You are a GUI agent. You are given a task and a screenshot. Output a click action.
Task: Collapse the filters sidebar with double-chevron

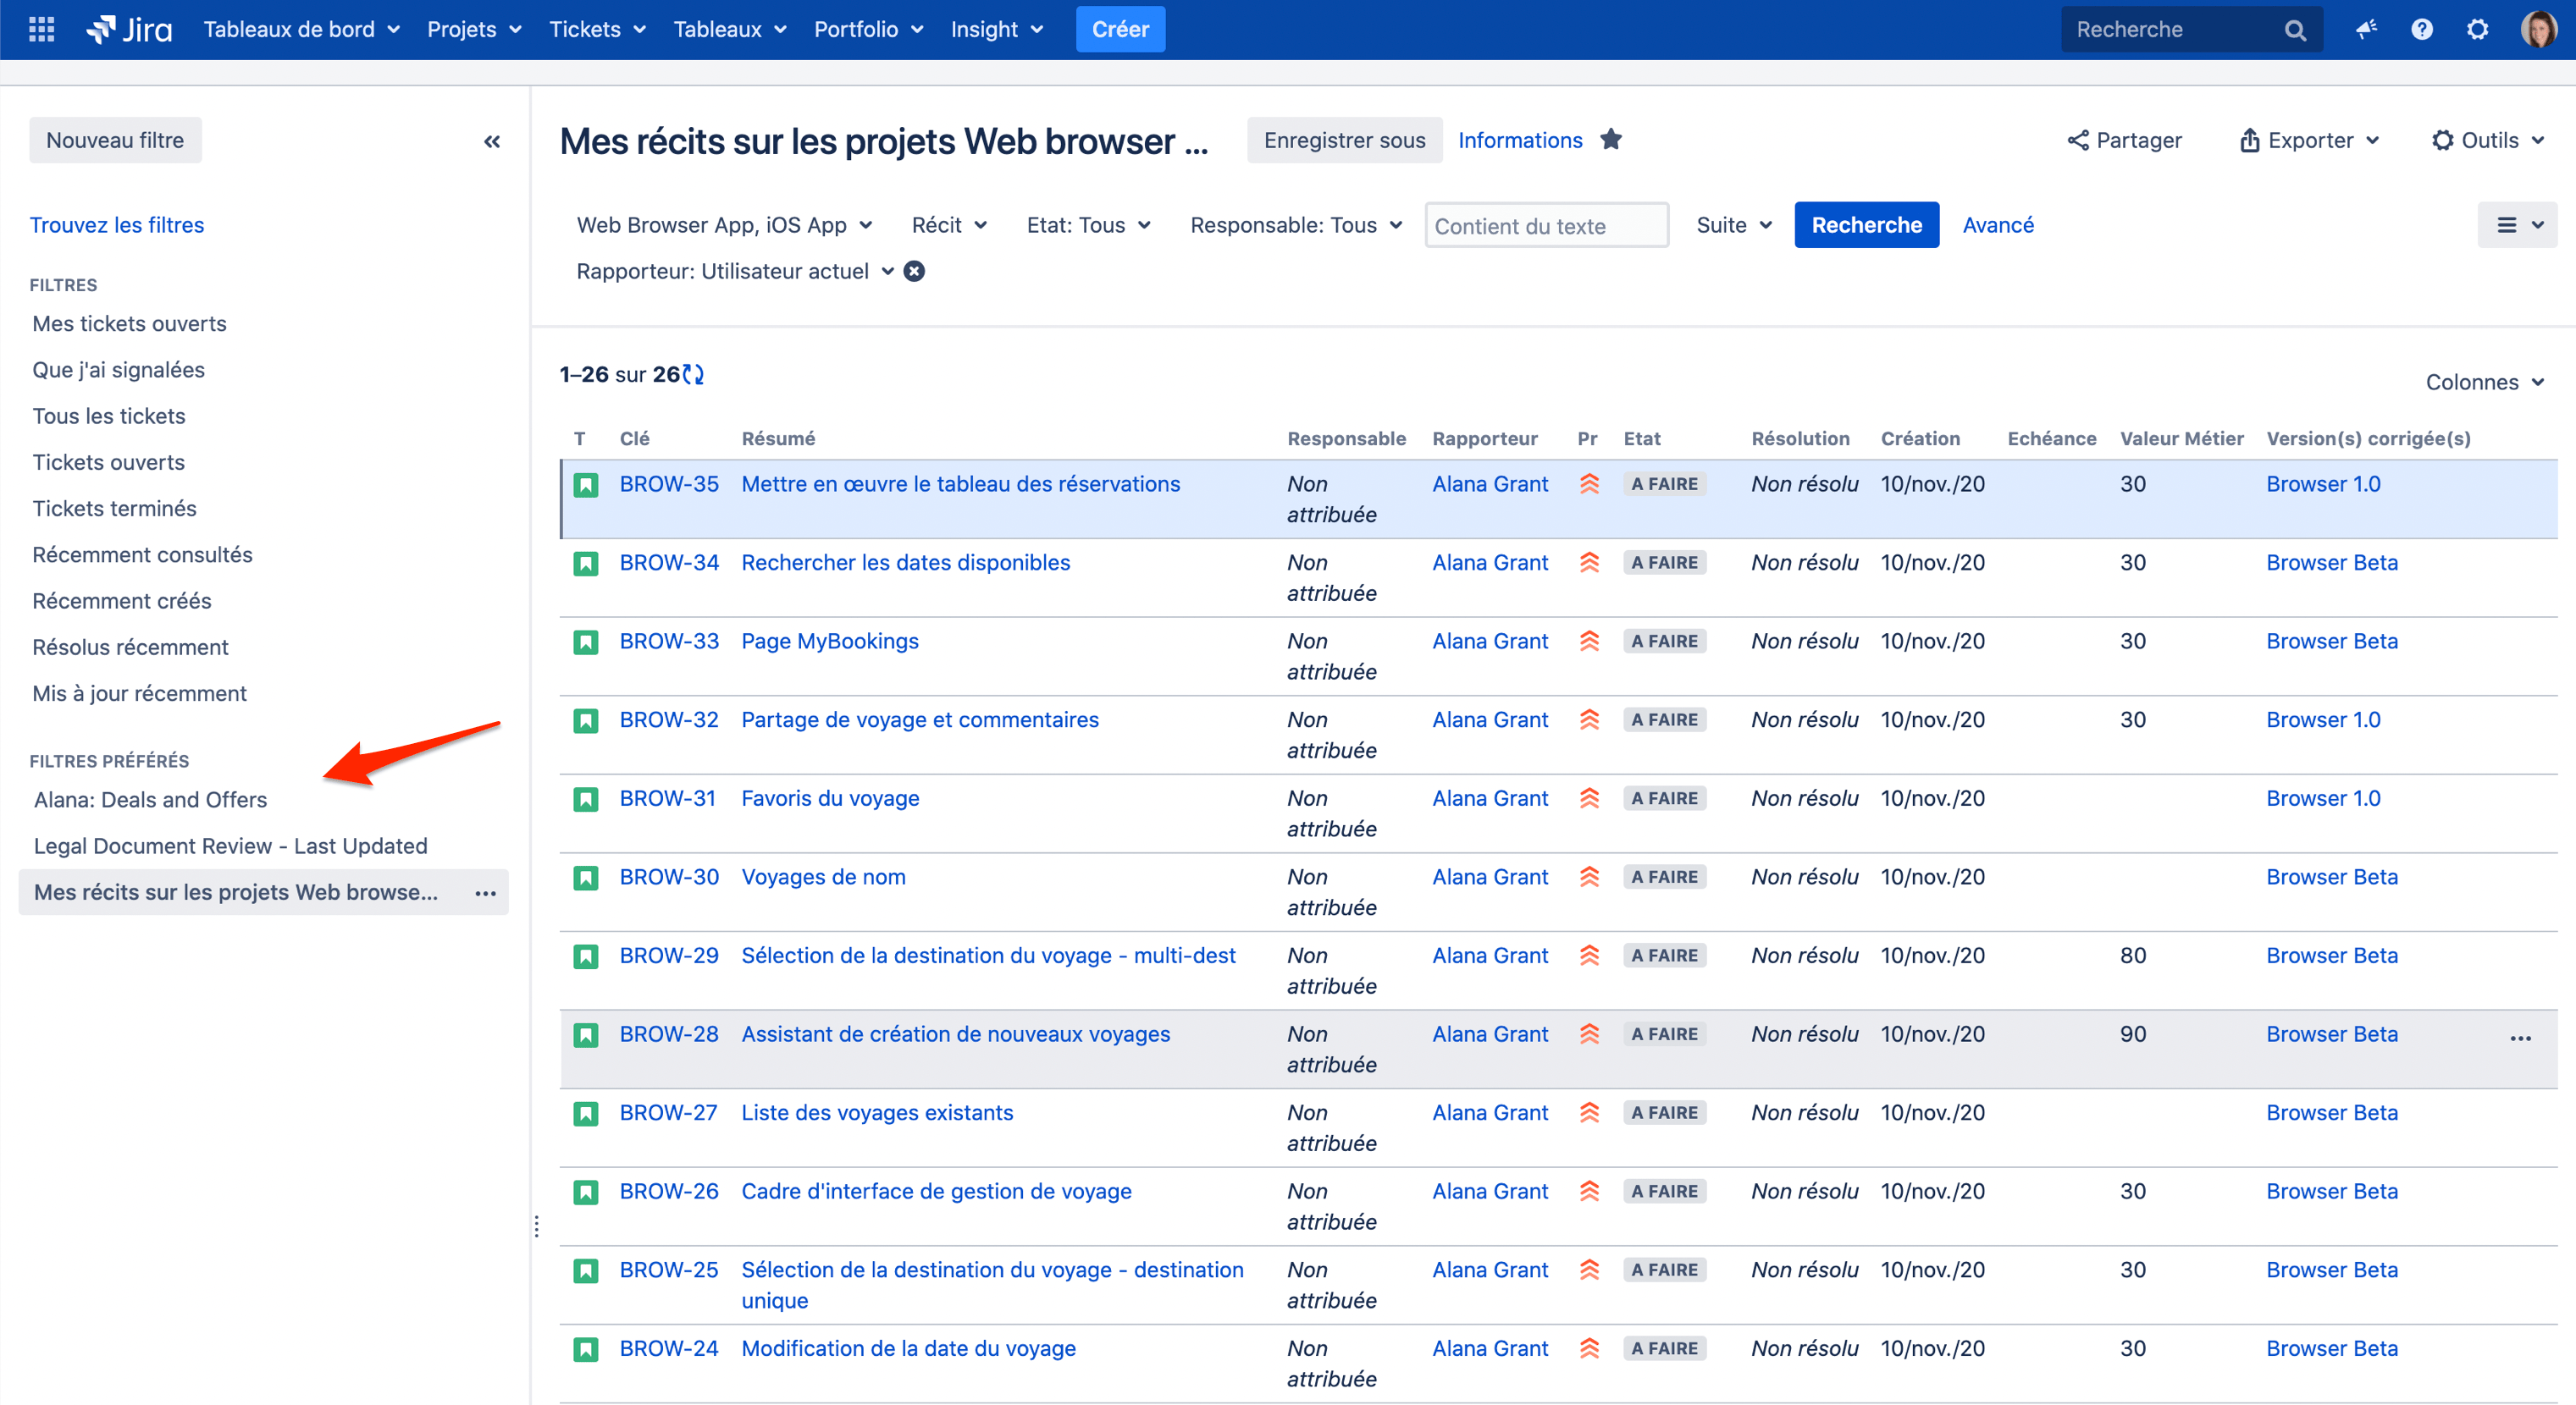point(492,140)
